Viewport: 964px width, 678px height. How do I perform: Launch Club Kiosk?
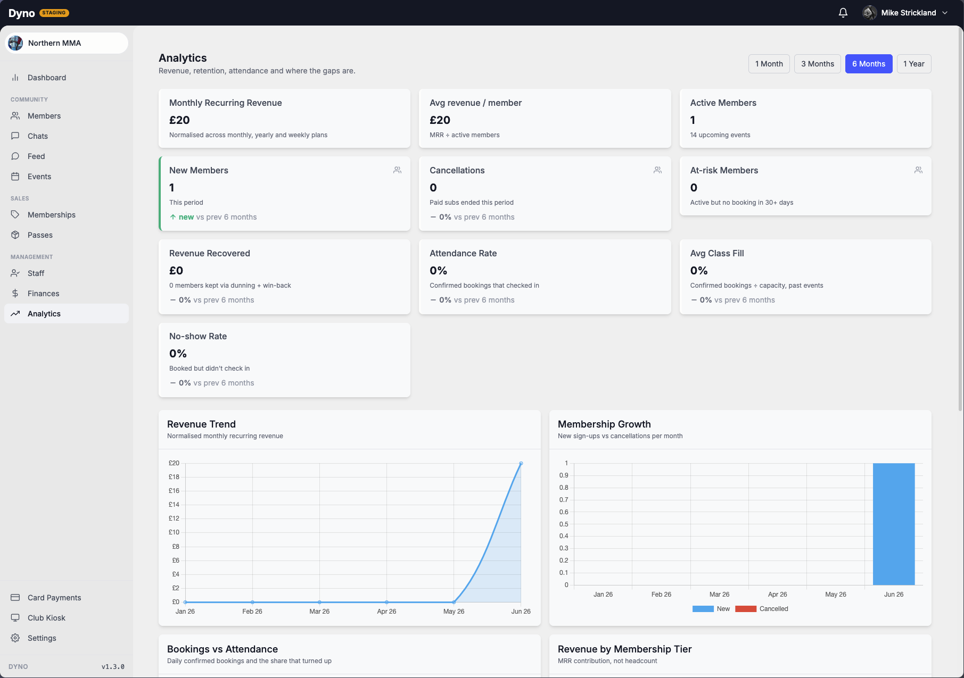pos(67,618)
